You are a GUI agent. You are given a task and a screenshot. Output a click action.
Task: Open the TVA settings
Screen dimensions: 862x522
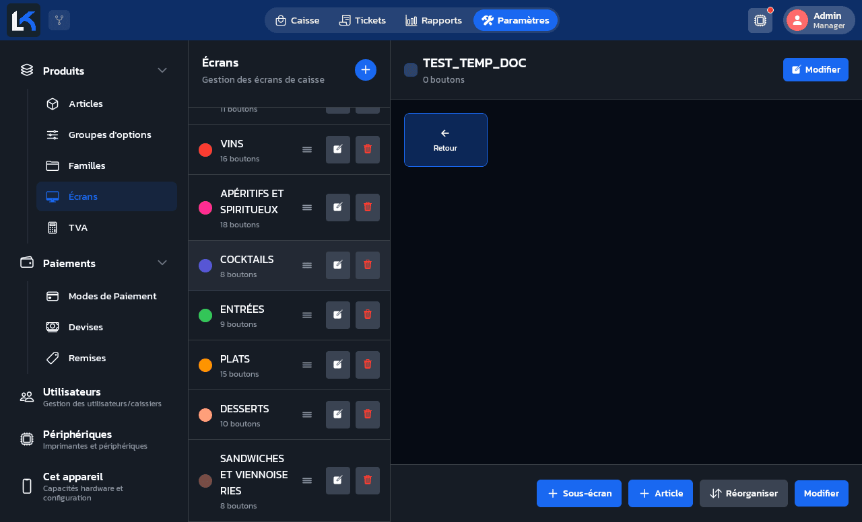pyautogui.click(x=106, y=227)
